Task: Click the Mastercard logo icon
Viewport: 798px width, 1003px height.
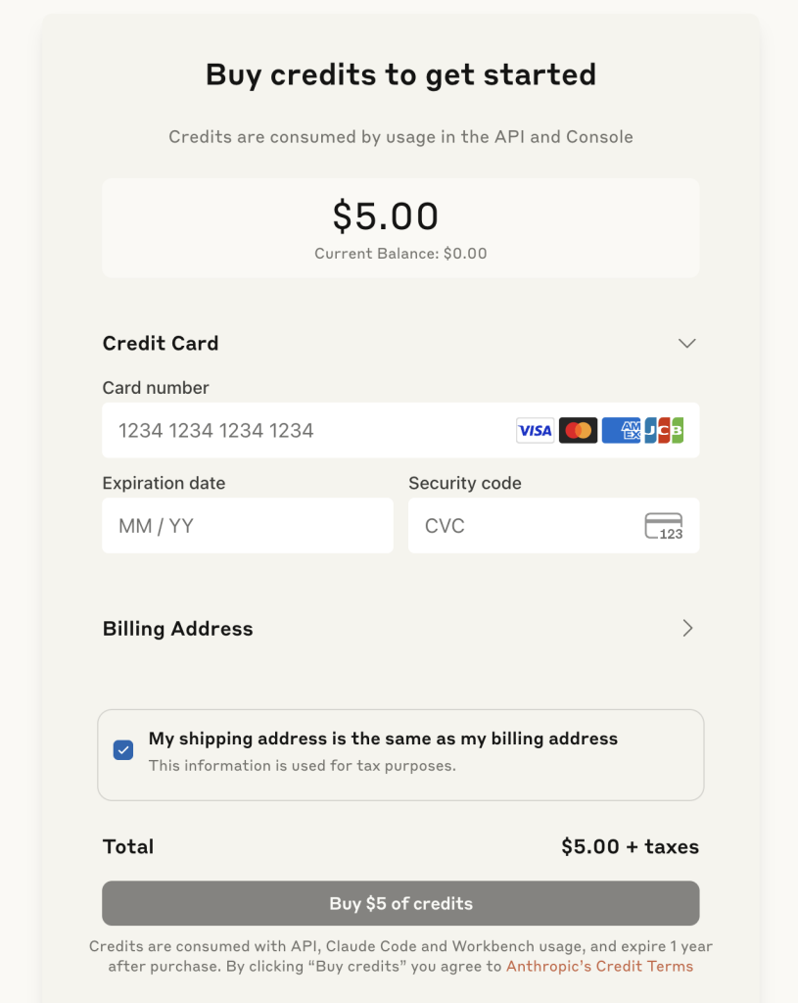Action: 578,431
